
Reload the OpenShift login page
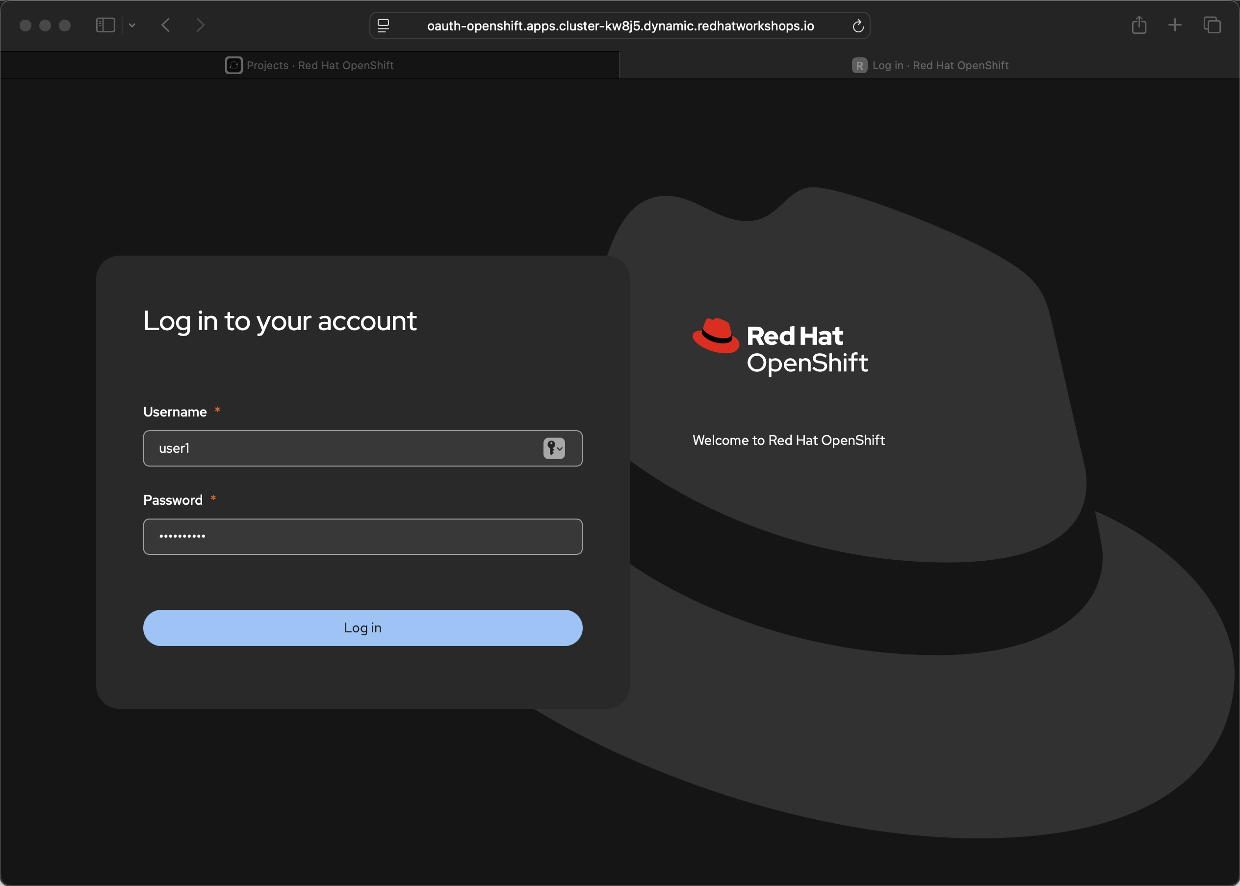click(x=857, y=26)
